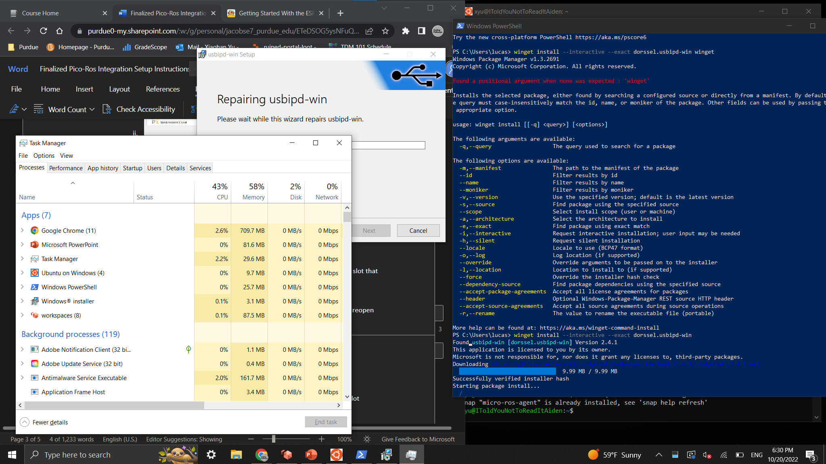Expand Ubuntu on Windows process row
826x464 pixels.
[x=23, y=273]
